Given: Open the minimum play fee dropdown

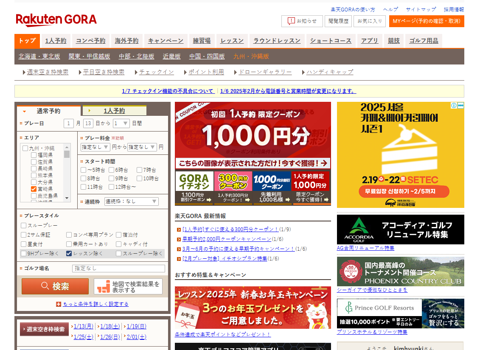Looking at the screenshot, I should point(95,147).
